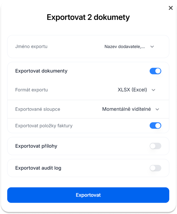Click the chevron next to Nazev dodavatele
The width and height of the screenshot is (177, 214).
coord(152,47)
